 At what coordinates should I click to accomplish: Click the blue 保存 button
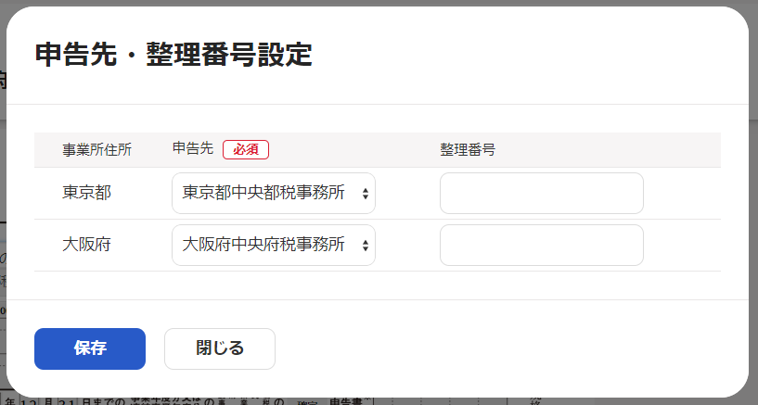[90, 348]
